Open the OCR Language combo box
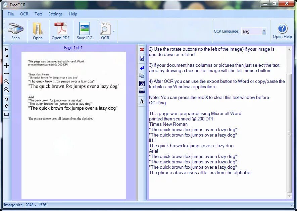This screenshot has height=211, width=297. [x=264, y=31]
